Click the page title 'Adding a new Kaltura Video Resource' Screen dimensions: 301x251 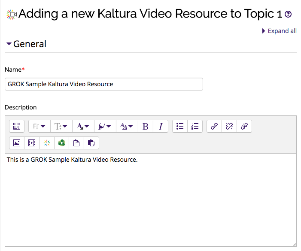point(150,14)
